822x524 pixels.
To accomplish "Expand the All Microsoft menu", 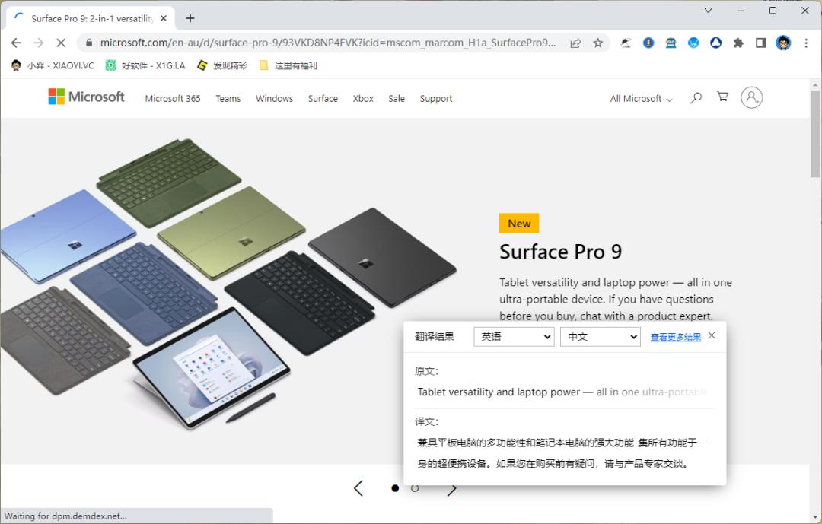I will (x=639, y=98).
